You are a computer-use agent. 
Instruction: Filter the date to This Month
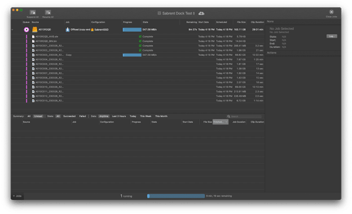click(161, 117)
